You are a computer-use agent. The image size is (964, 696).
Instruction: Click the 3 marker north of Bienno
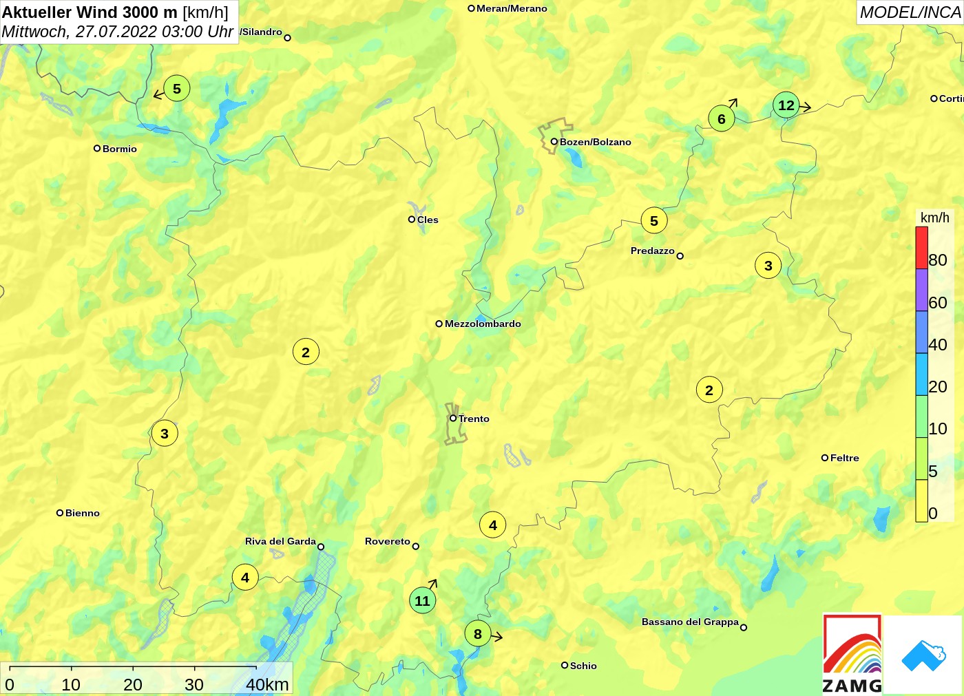(x=165, y=434)
